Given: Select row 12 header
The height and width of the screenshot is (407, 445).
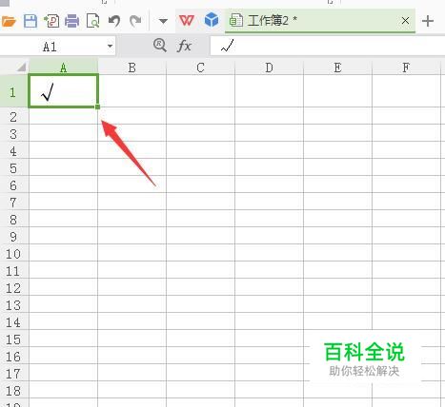Looking at the screenshot, I should click(x=14, y=287).
